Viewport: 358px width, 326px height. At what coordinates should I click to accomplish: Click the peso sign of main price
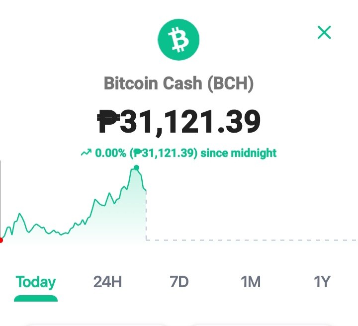coord(108,121)
